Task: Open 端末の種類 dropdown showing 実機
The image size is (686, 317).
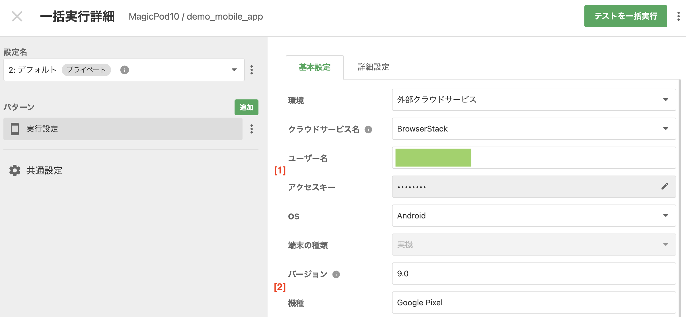Action: pos(534,245)
